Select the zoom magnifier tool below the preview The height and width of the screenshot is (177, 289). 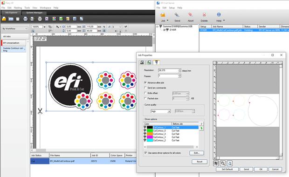click(x=223, y=163)
